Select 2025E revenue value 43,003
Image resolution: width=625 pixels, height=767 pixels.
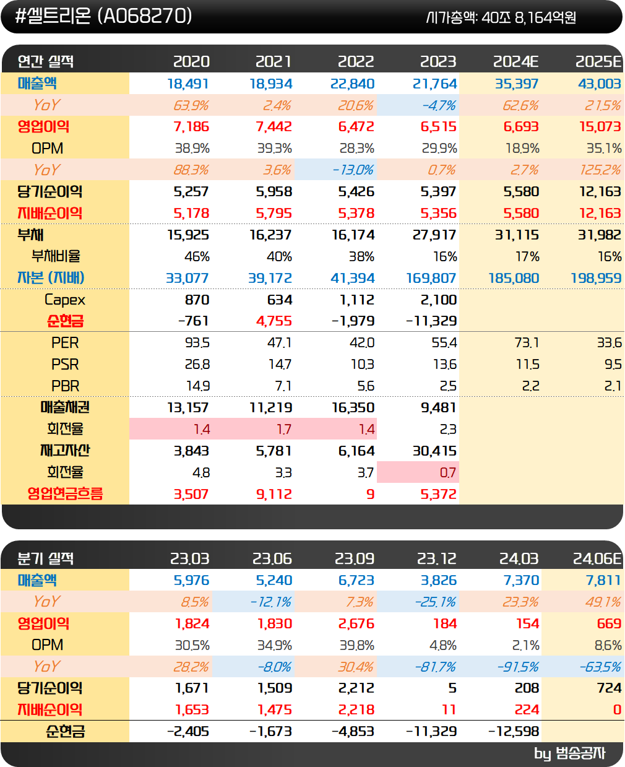(600, 84)
